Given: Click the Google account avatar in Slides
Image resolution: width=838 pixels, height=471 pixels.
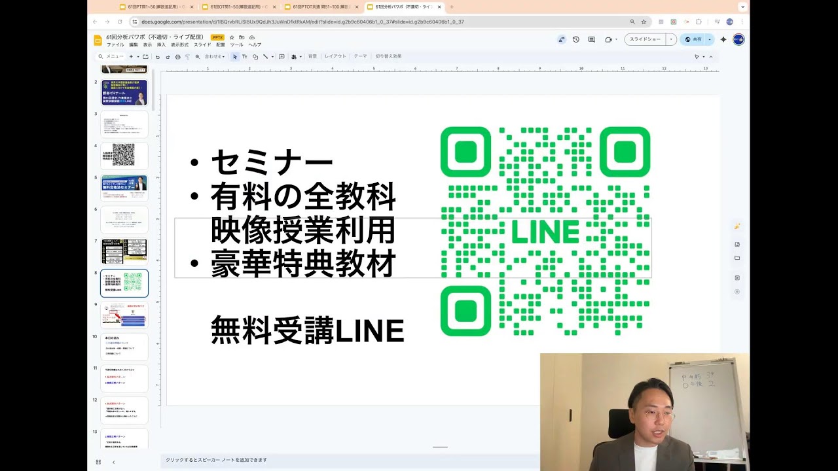Looking at the screenshot, I should coord(738,39).
